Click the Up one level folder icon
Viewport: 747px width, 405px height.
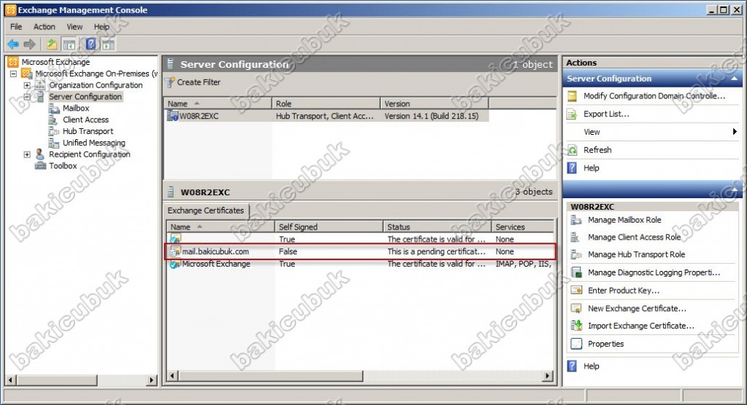pyautogui.click(x=52, y=44)
